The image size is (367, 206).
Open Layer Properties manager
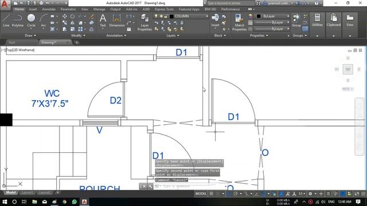click(x=145, y=22)
